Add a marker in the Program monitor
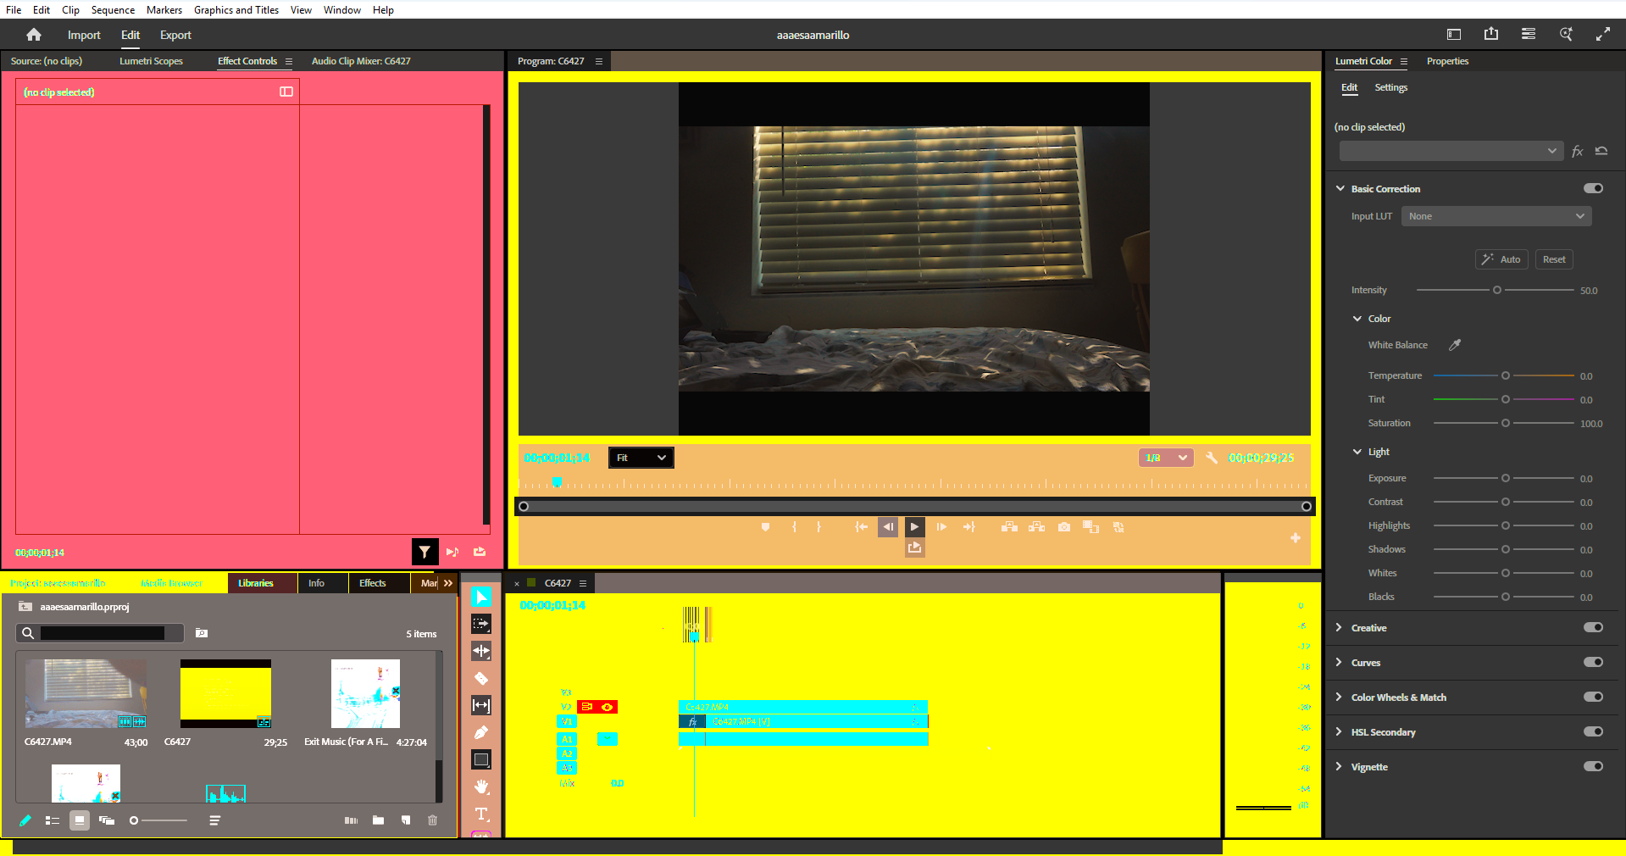 [x=765, y=526]
